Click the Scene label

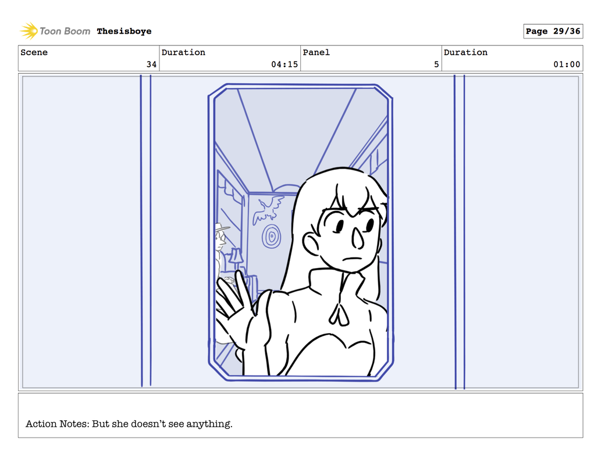pos(34,52)
